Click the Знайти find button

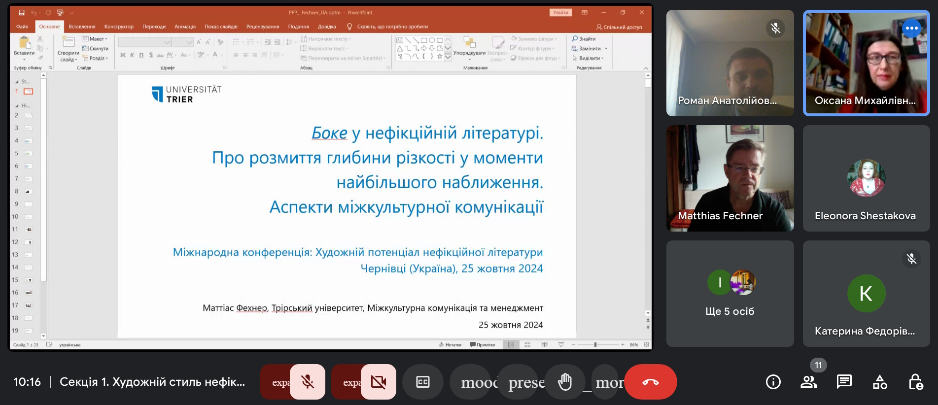click(584, 39)
